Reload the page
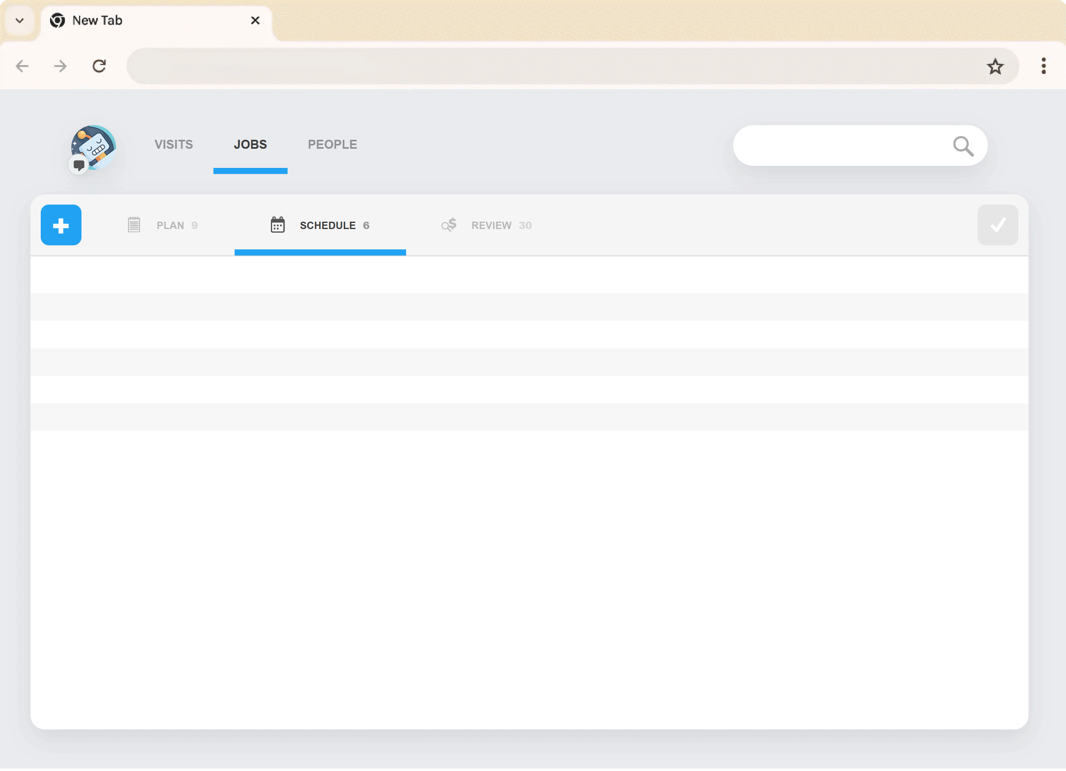The width and height of the screenshot is (1066, 771). pyautogui.click(x=99, y=66)
